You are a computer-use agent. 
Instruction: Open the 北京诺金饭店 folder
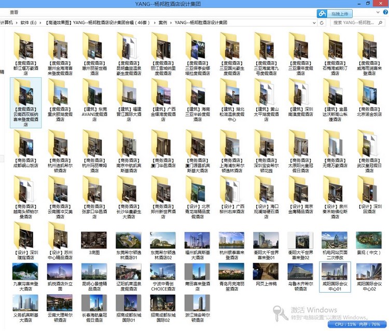coord(369,98)
